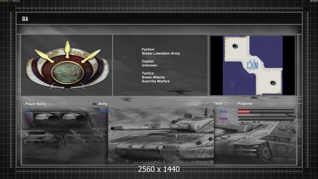Screen dimensions: 318x179
Task: Click the map preview thumbnail
Action: [252, 65]
